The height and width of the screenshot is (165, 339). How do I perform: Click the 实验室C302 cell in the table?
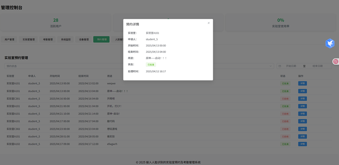click(13, 129)
